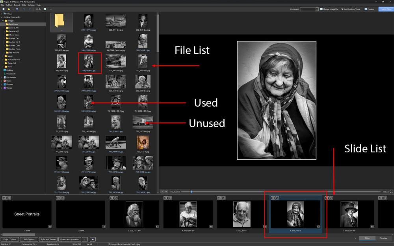Viewport: 394px width, 246px height.
Task: Click the Change Image File button
Action: tap(329, 9)
